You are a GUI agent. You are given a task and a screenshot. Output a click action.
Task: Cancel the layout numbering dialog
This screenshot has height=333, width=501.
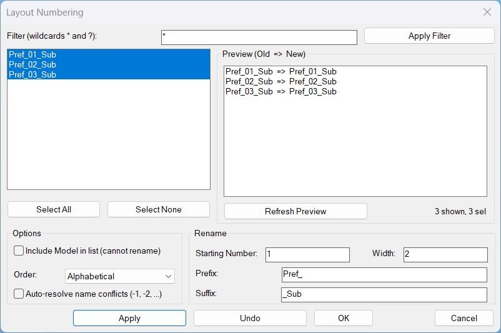tap(464, 318)
